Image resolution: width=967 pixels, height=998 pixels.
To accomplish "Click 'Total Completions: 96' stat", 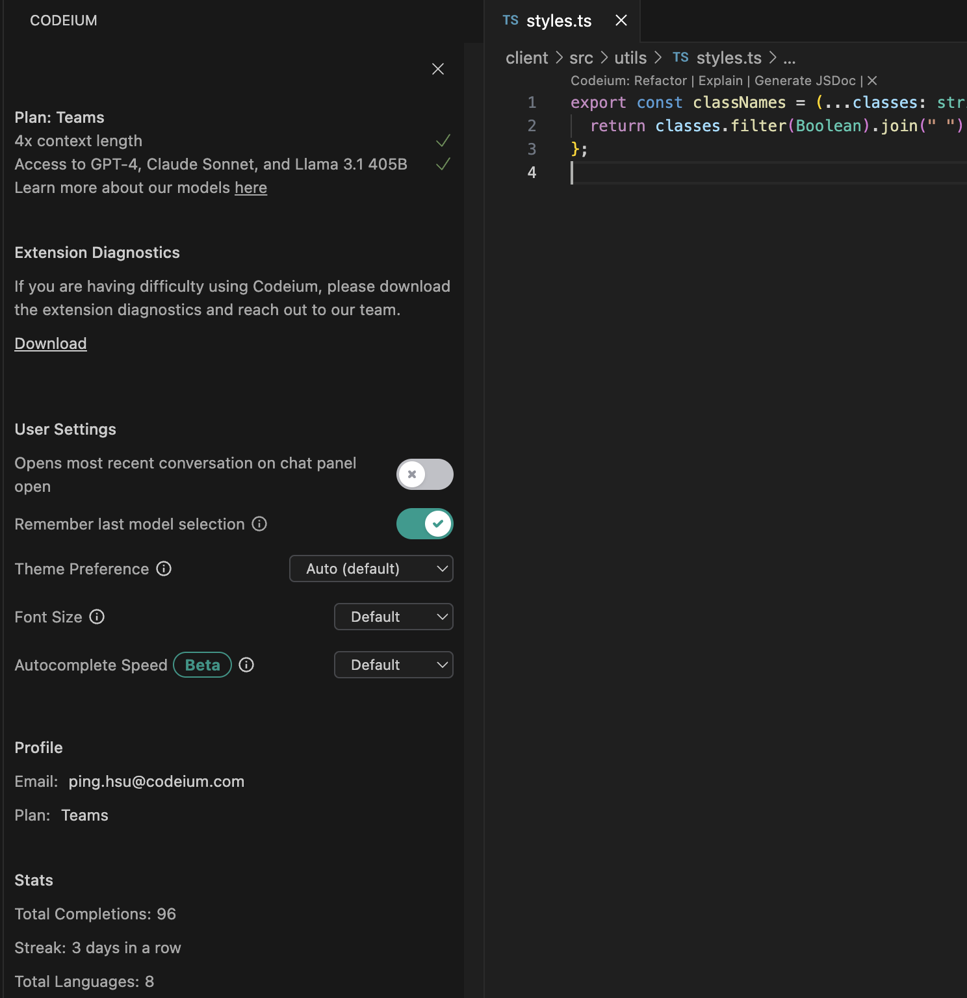I will point(95,914).
